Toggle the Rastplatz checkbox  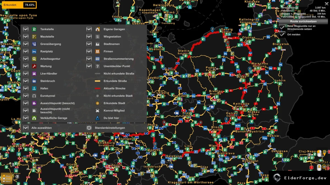coord(26,51)
